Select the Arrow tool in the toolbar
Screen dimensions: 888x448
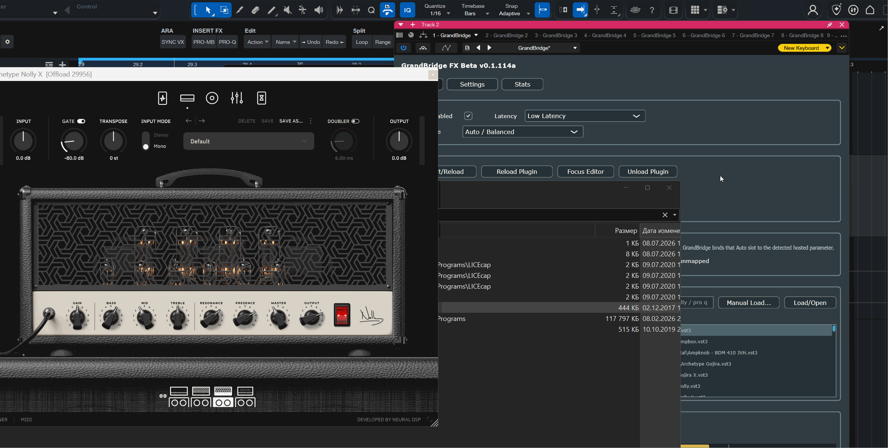(208, 10)
